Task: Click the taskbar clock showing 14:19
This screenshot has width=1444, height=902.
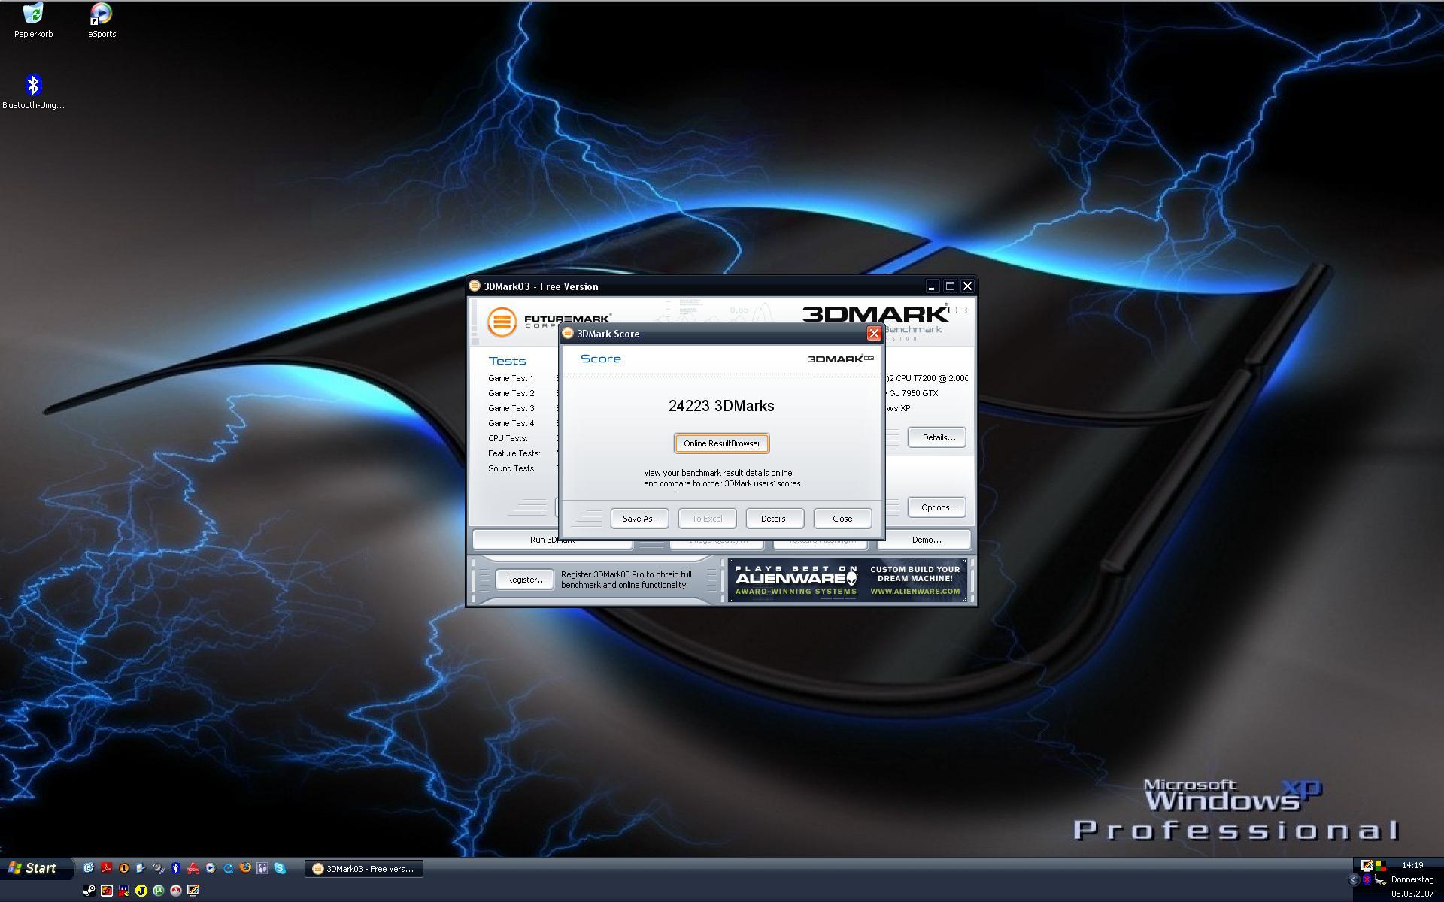Action: 1412,865
